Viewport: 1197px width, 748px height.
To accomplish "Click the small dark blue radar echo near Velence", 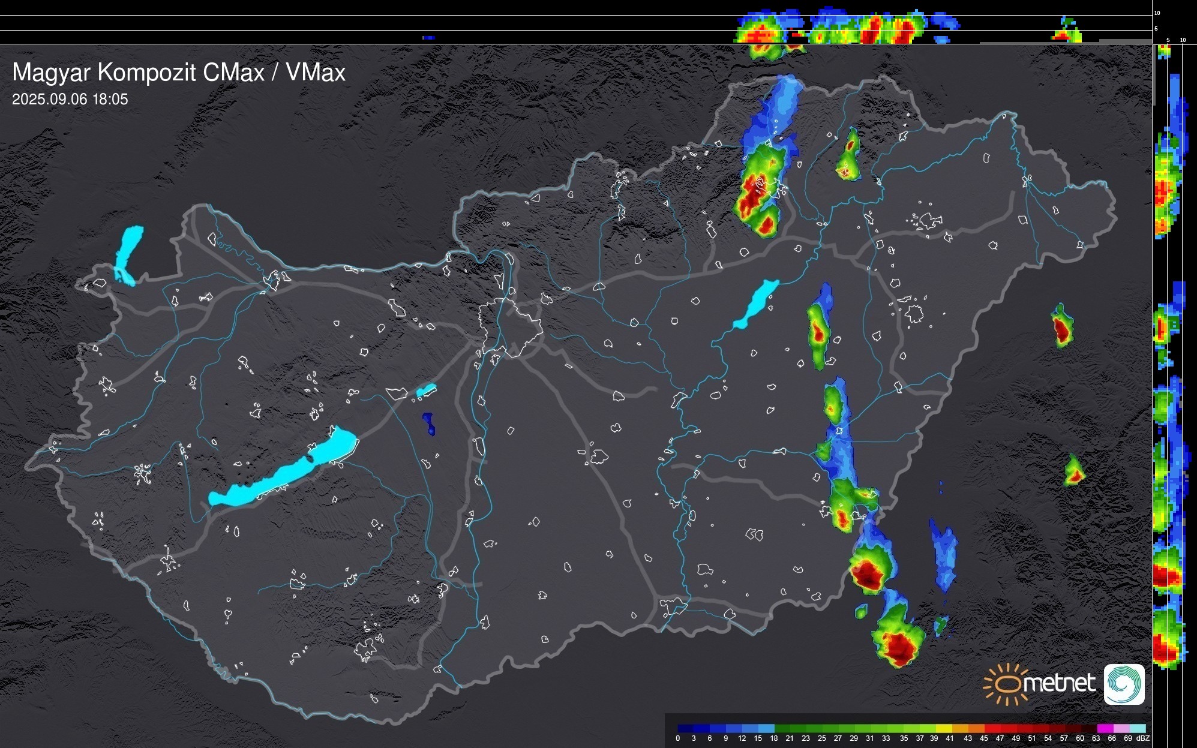I will (428, 422).
